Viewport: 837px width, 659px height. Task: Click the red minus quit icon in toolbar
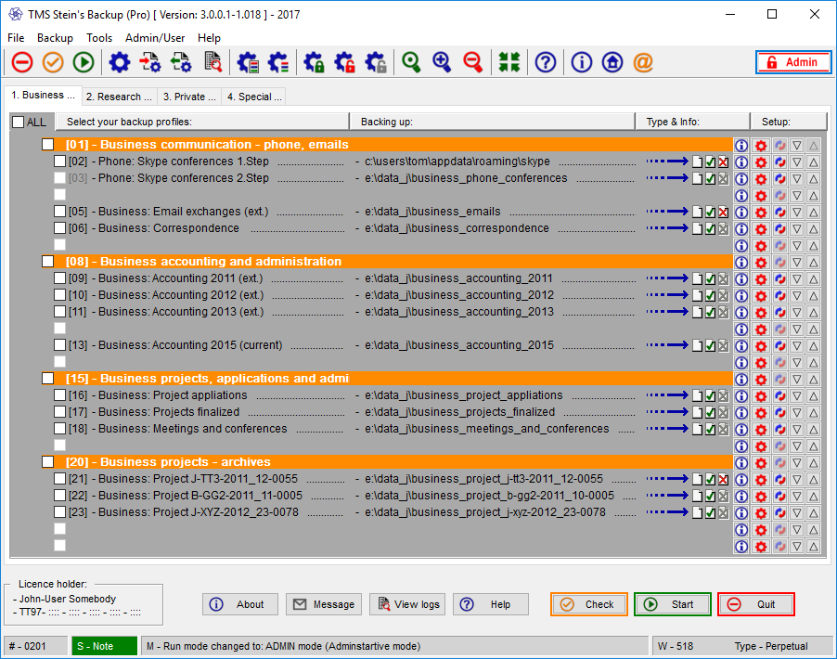(x=22, y=62)
